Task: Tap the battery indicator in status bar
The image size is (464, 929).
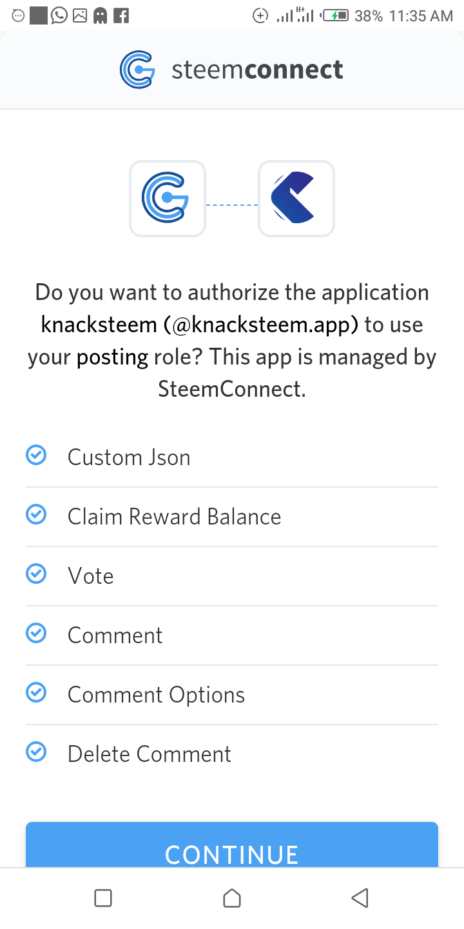Action: tap(335, 15)
